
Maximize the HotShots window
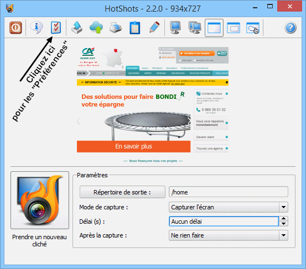point(270,7)
